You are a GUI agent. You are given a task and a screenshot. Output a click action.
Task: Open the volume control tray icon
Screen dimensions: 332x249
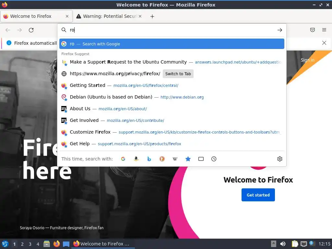coord(283,244)
